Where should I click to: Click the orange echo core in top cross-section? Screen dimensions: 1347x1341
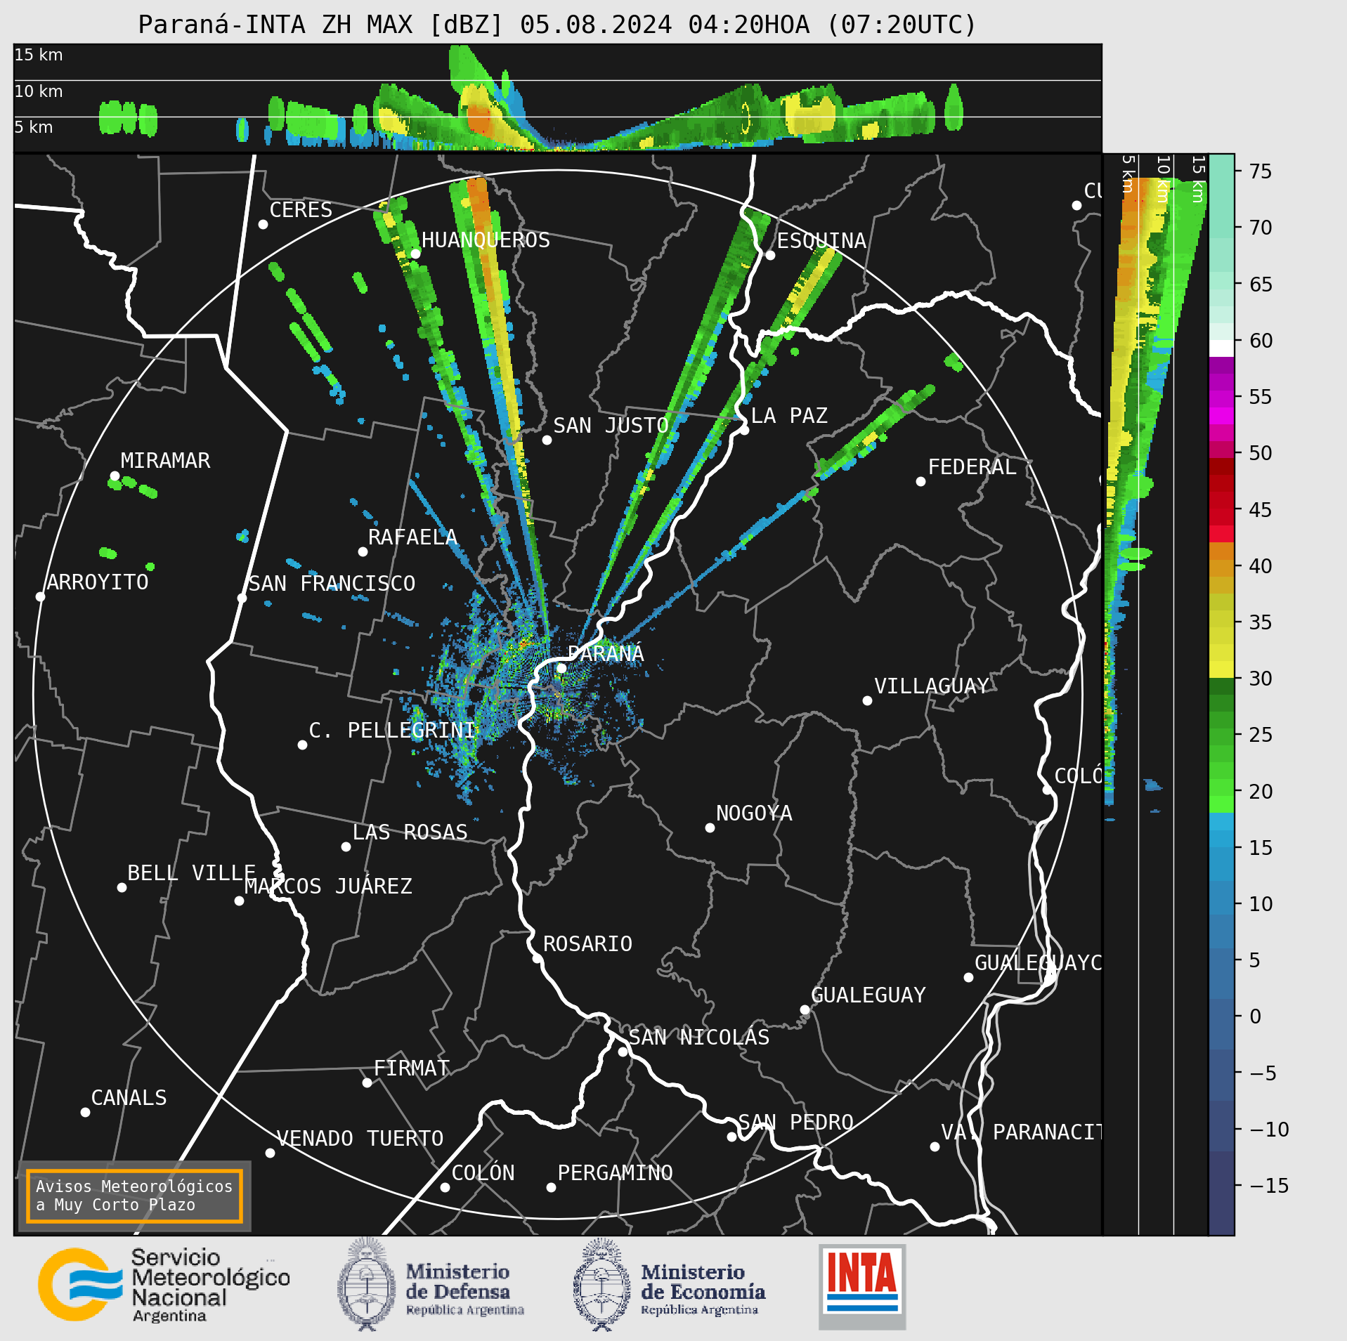tap(481, 118)
